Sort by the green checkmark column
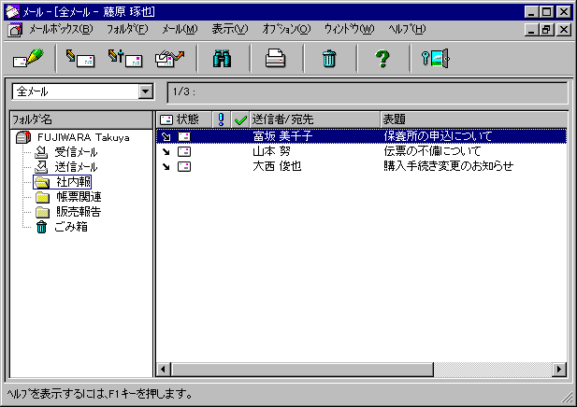This screenshot has width=577, height=407. [240, 119]
